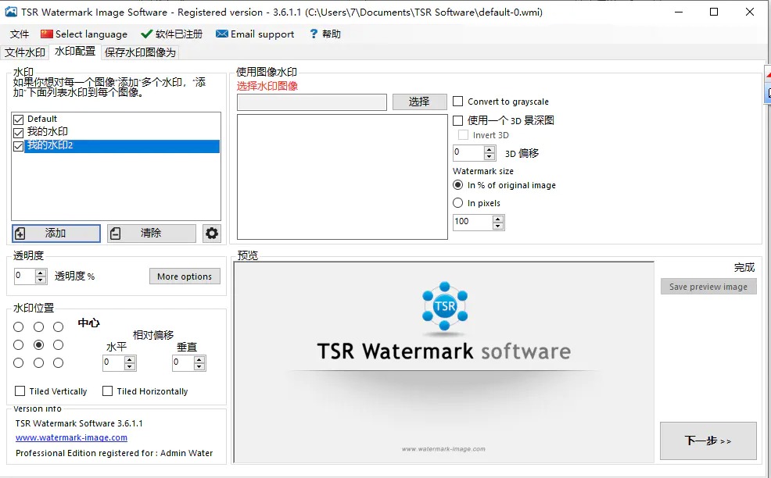Open the watermark settings gear icon
The width and height of the screenshot is (771, 478).
[x=211, y=232]
